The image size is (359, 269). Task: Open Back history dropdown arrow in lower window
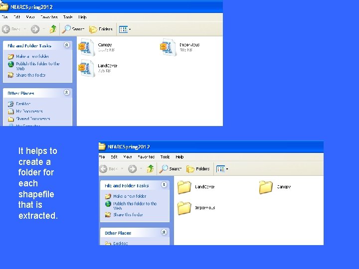(x=122, y=169)
